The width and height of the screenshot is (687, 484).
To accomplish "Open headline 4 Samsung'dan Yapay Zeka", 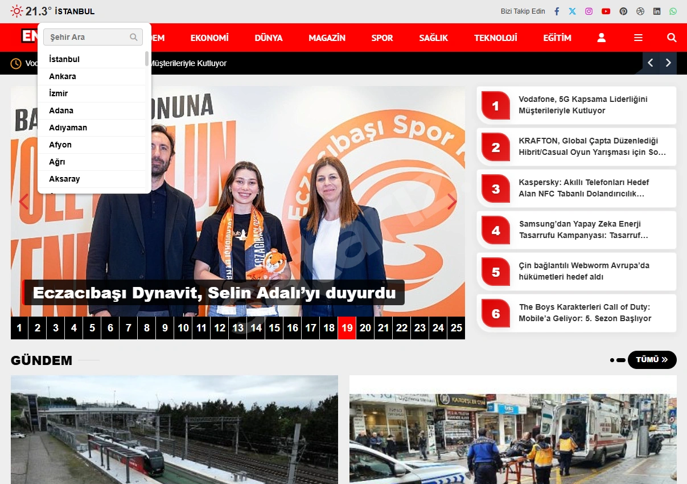I will click(576, 229).
